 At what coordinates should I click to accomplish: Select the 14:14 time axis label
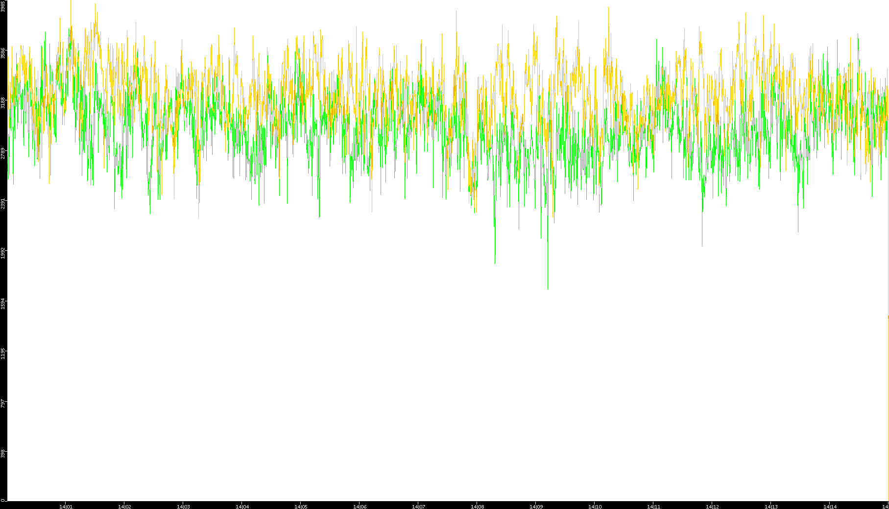[x=830, y=507]
